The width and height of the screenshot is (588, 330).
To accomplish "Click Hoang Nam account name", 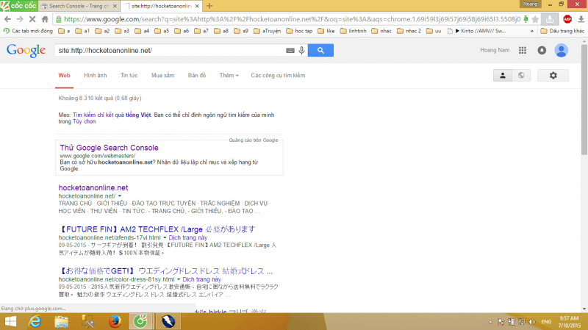I will (x=495, y=50).
